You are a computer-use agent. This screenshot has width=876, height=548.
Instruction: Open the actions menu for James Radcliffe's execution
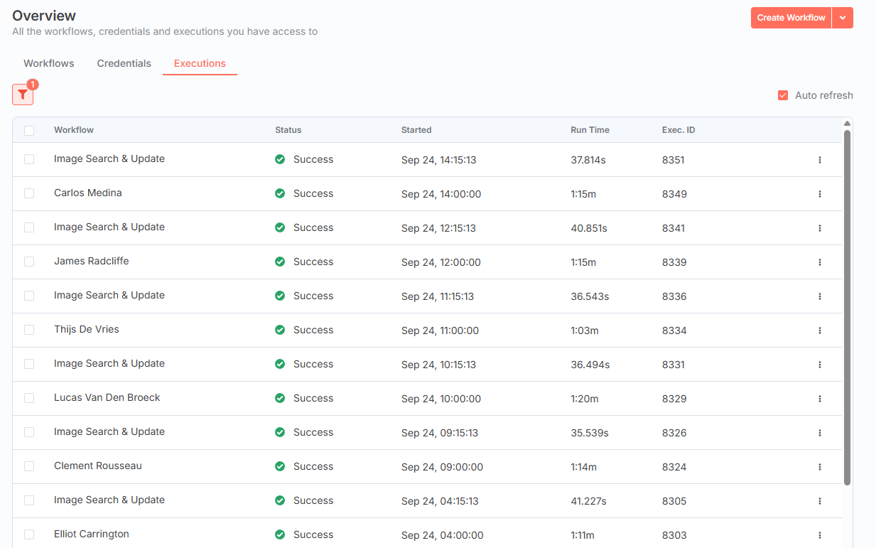[x=820, y=262]
